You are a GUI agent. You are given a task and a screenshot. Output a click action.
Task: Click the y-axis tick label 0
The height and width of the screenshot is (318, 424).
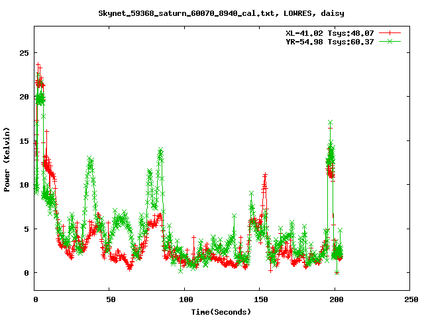pos(26,273)
